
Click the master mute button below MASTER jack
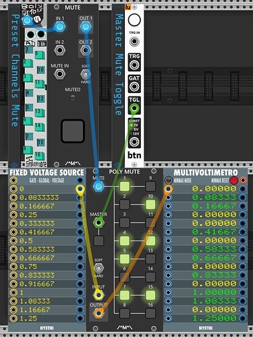pos(99,241)
